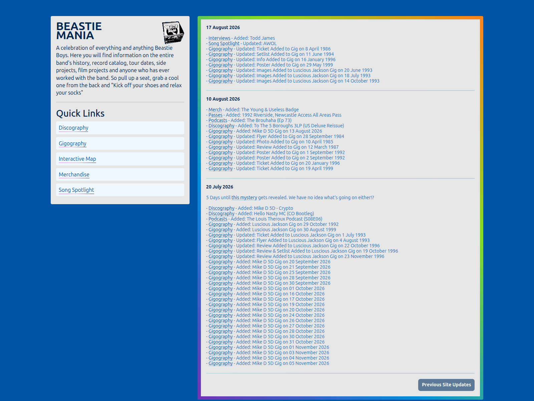Open Gigography link for 26 October 2026 gig
534x401 pixels.
pyautogui.click(x=221, y=320)
